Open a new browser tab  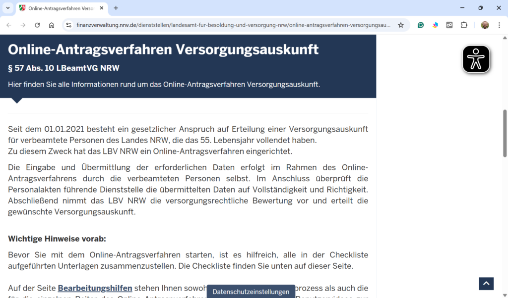116,8
